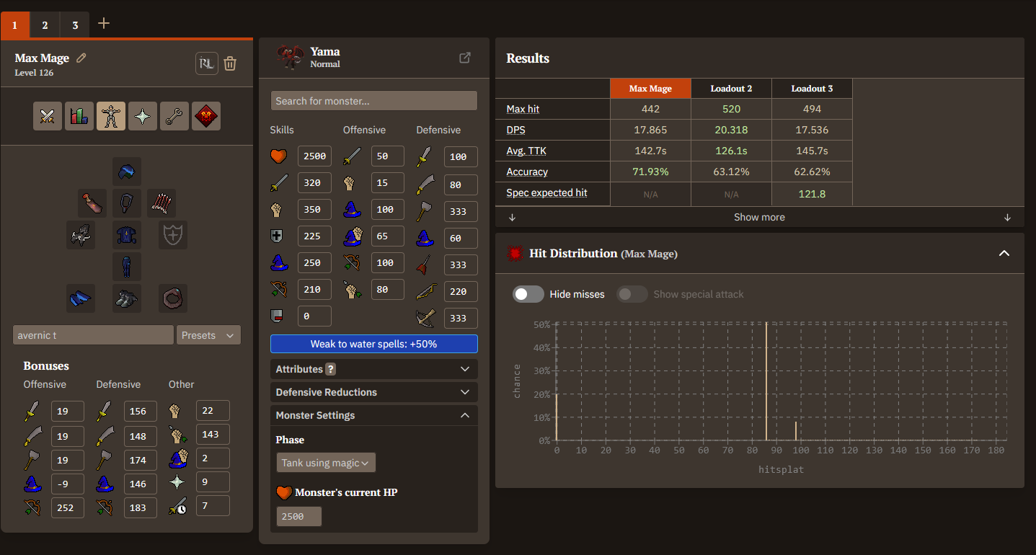Viewport: 1036px width, 555px height.
Task: Open Yama's wiki page via external link icon
Action: click(x=465, y=58)
